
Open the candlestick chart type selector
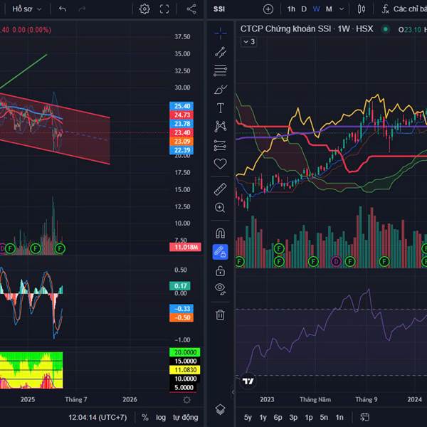(362, 9)
